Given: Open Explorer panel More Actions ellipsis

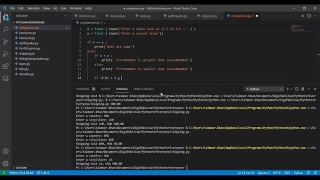Looking at the screenshot, I should click(x=65, y=15).
